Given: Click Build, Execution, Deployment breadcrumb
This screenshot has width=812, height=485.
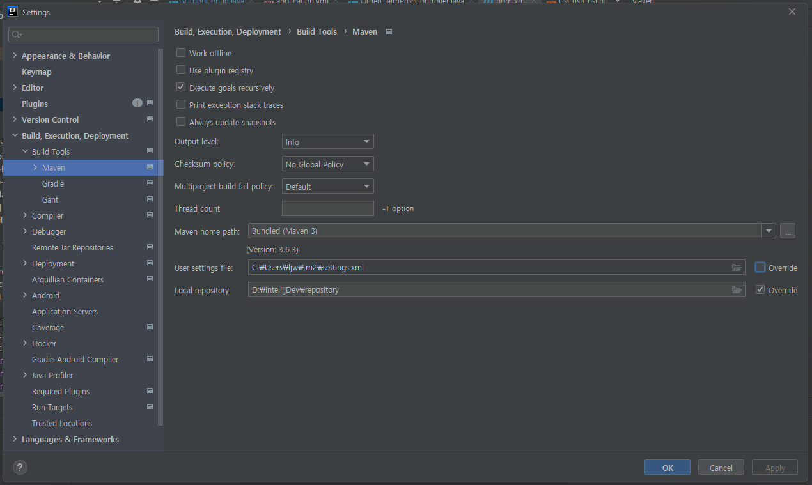Looking at the screenshot, I should pos(228,31).
